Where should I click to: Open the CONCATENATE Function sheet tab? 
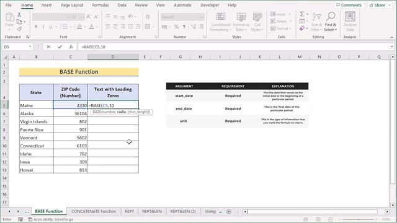94,211
